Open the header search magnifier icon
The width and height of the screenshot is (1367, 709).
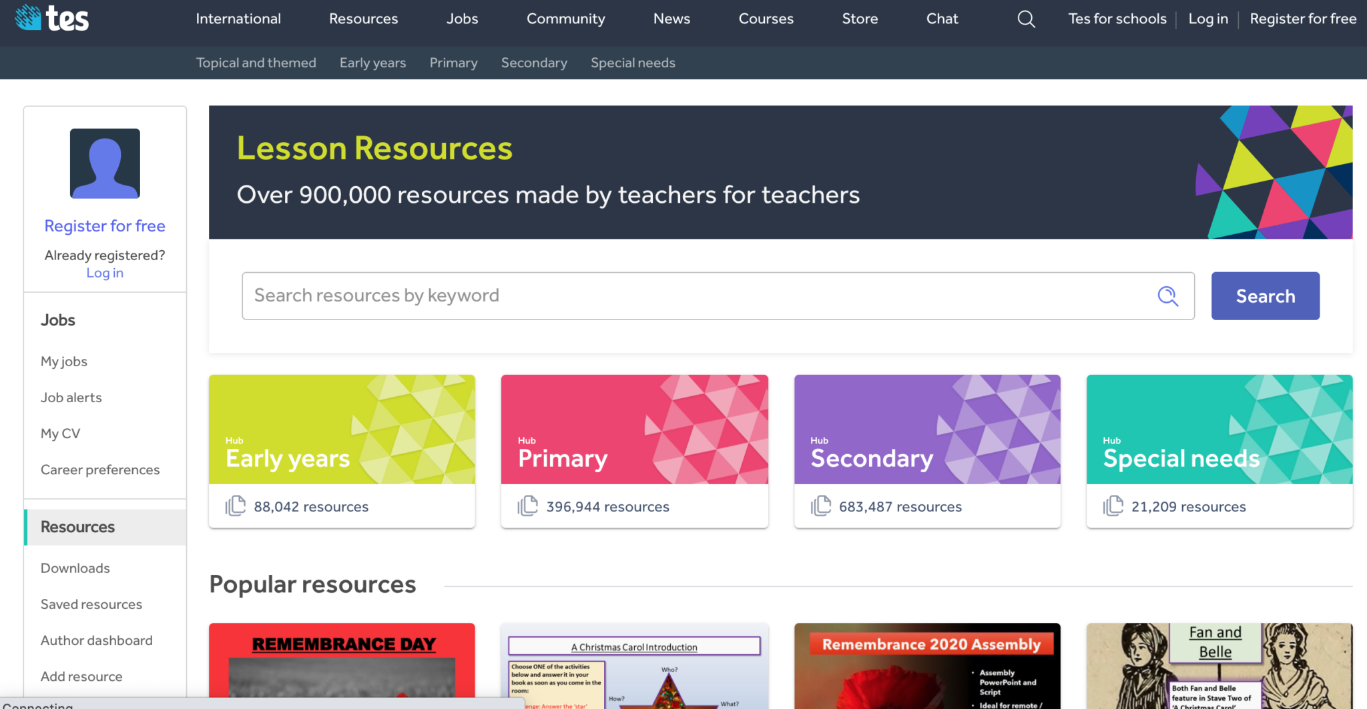click(1026, 19)
